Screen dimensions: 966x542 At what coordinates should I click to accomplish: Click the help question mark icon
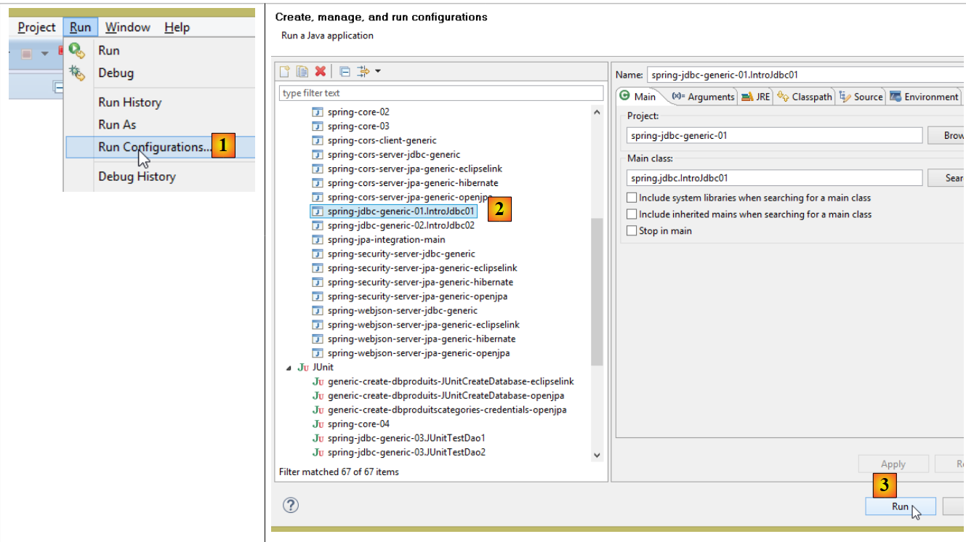[x=290, y=506]
